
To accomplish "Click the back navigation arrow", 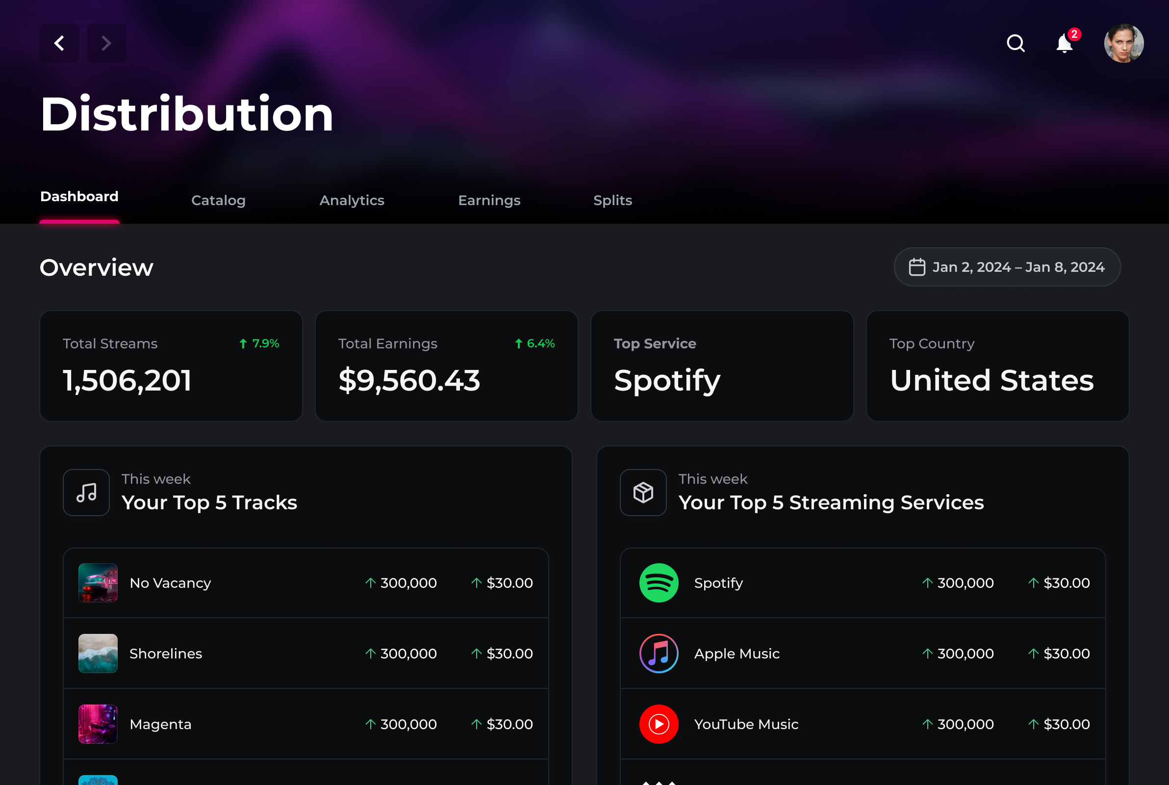I will click(x=59, y=43).
